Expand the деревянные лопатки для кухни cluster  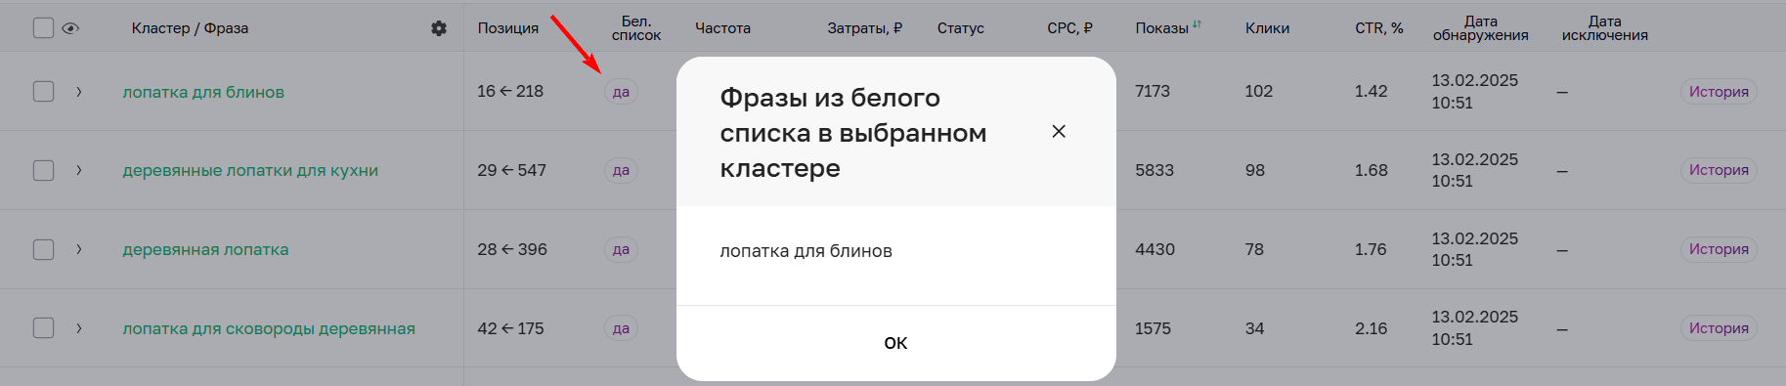tap(79, 170)
